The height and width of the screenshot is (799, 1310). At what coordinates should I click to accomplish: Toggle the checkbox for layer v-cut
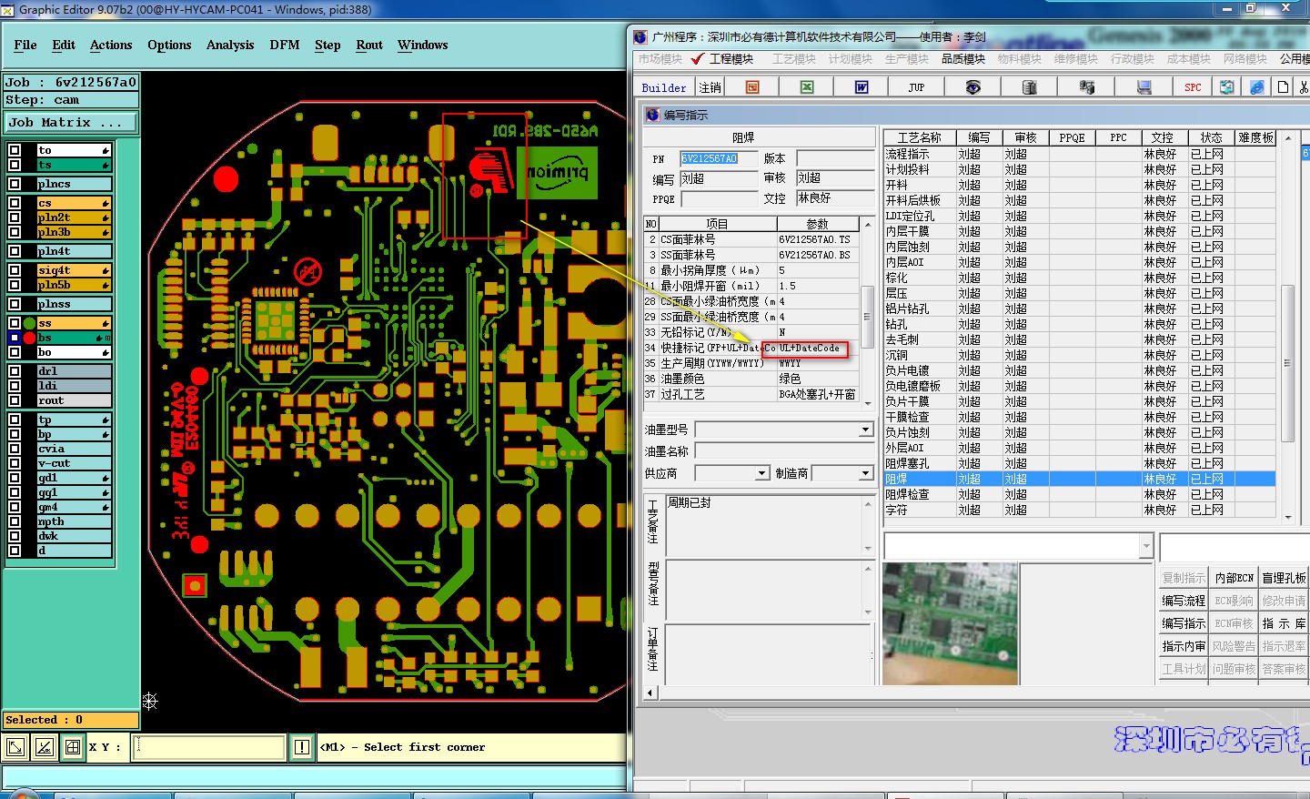[x=15, y=463]
